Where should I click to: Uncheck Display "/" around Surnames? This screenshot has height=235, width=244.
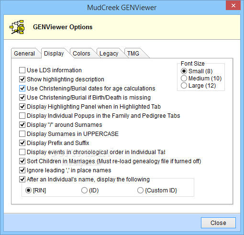click(22, 125)
